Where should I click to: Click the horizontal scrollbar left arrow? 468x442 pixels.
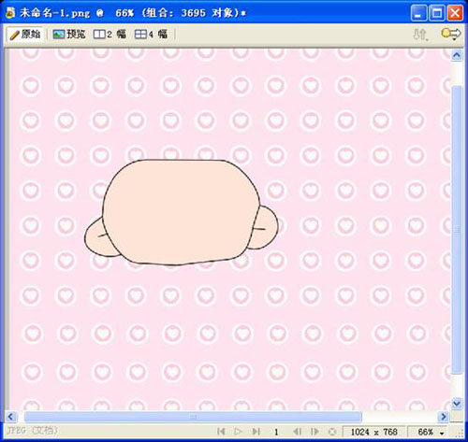point(11,417)
